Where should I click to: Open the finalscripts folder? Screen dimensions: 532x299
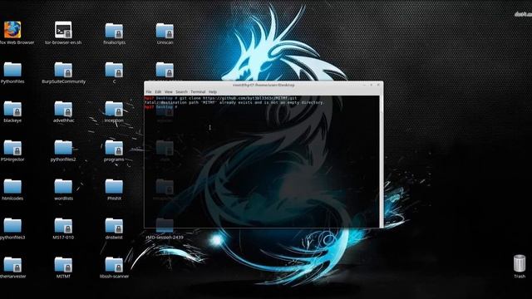pyautogui.click(x=114, y=31)
